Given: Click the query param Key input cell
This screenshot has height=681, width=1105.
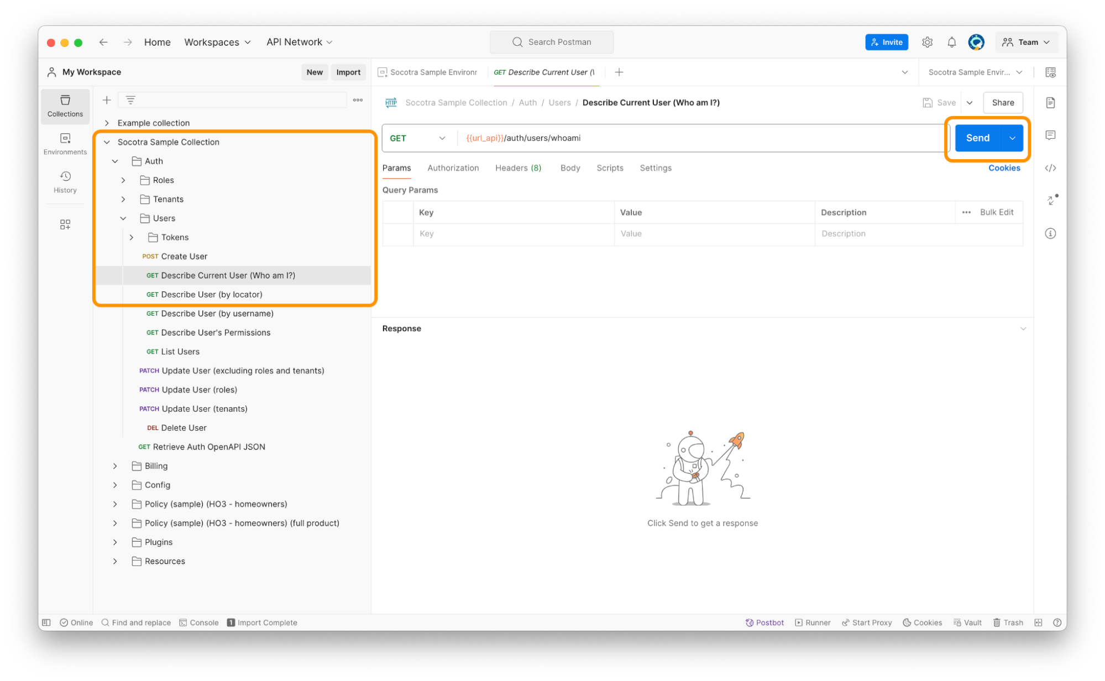Looking at the screenshot, I should [514, 234].
